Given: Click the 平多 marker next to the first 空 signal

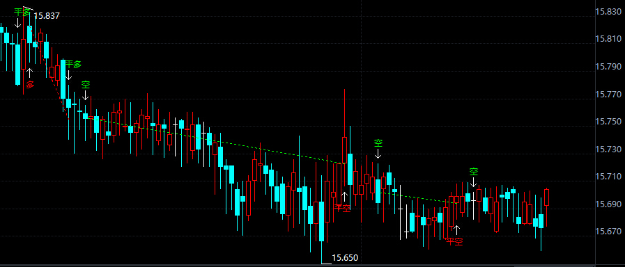Looking at the screenshot, I should pyautogui.click(x=73, y=65).
